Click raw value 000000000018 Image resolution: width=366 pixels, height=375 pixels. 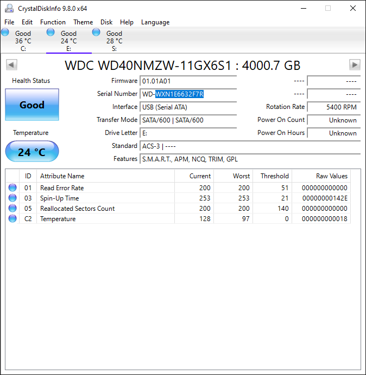click(x=325, y=219)
